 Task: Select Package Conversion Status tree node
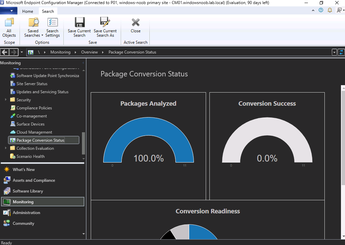(x=44, y=140)
